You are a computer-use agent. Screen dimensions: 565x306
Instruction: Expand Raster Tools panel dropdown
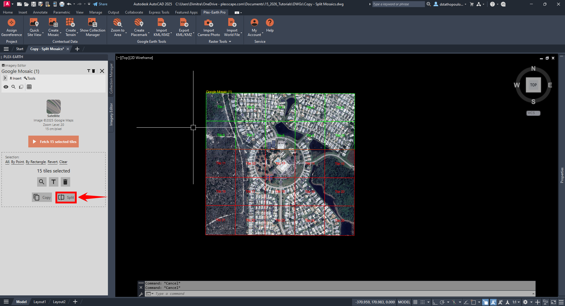click(x=220, y=42)
